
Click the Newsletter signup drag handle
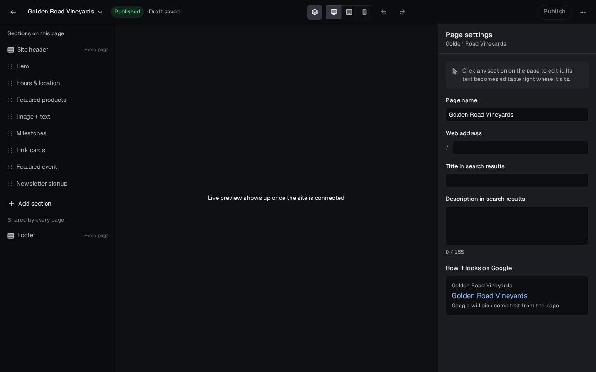[x=10, y=184]
